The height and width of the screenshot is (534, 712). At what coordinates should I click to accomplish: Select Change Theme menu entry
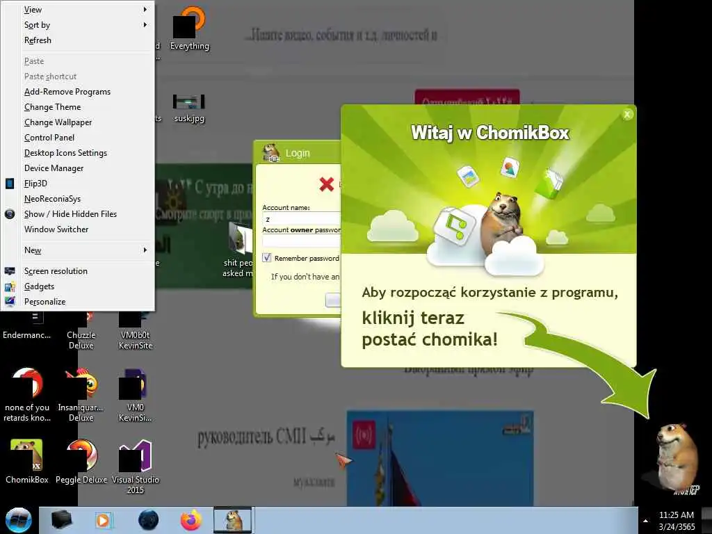[78, 106]
